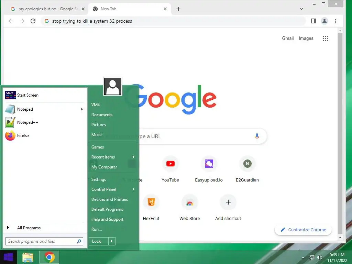Click the Google search box
Screen dimensions: 352x264
[202, 136]
